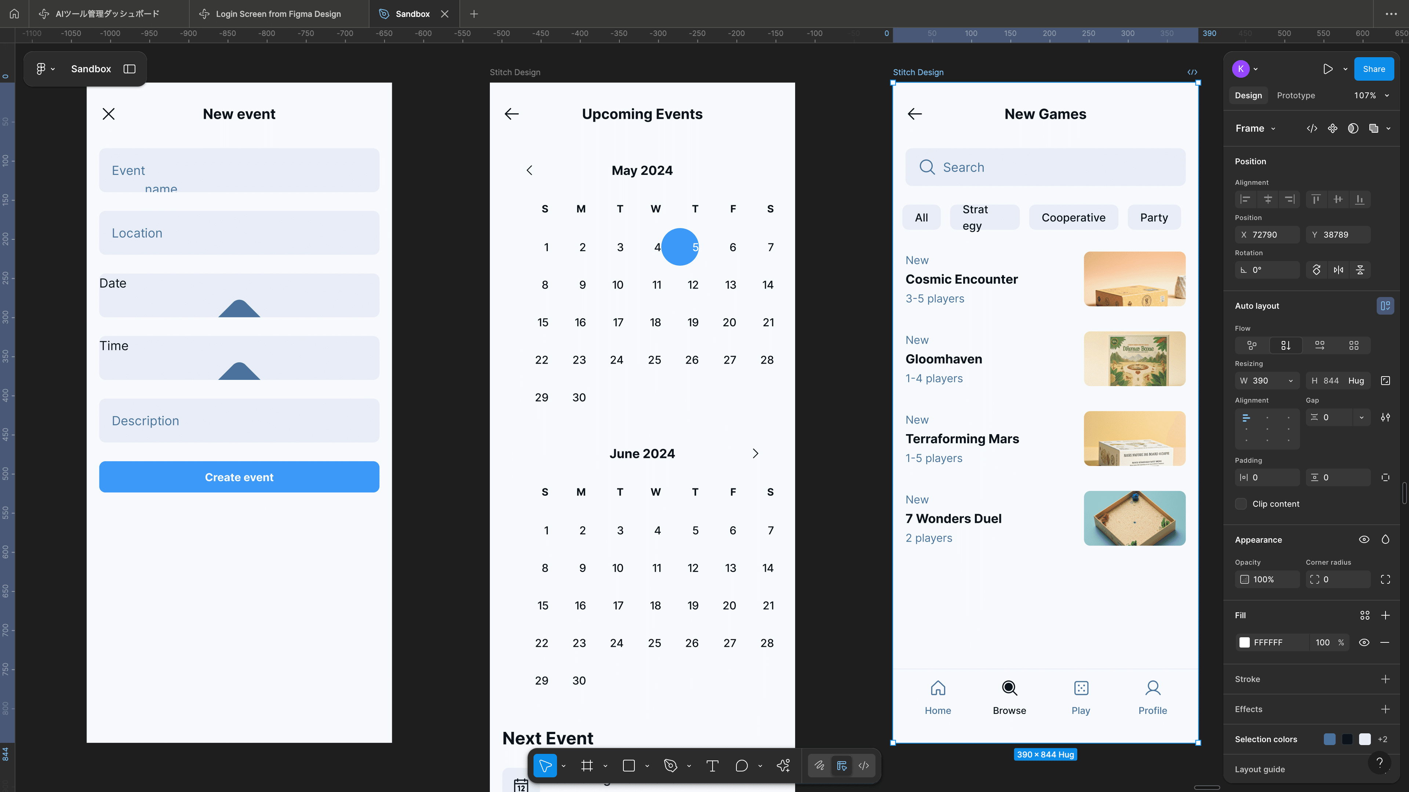Toggle Dev Mode in bottom toolbar
The height and width of the screenshot is (792, 1409).
click(x=864, y=766)
